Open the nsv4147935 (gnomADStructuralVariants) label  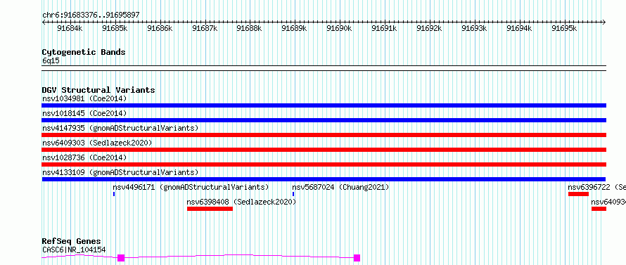point(120,128)
